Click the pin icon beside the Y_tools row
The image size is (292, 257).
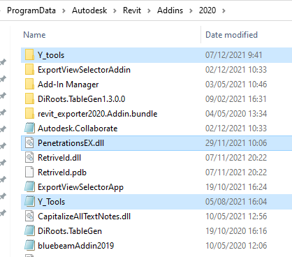pos(3,62)
